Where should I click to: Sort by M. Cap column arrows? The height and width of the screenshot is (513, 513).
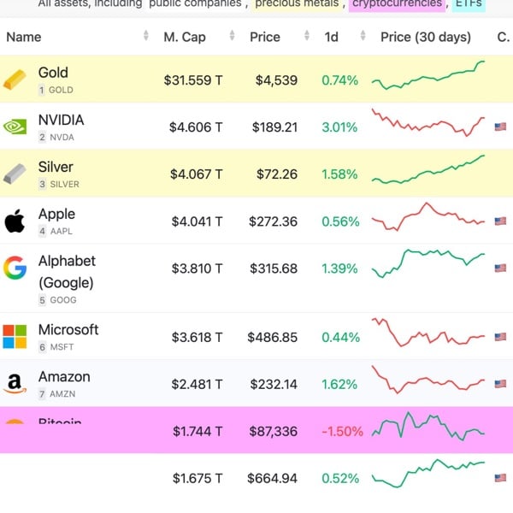[x=232, y=37]
